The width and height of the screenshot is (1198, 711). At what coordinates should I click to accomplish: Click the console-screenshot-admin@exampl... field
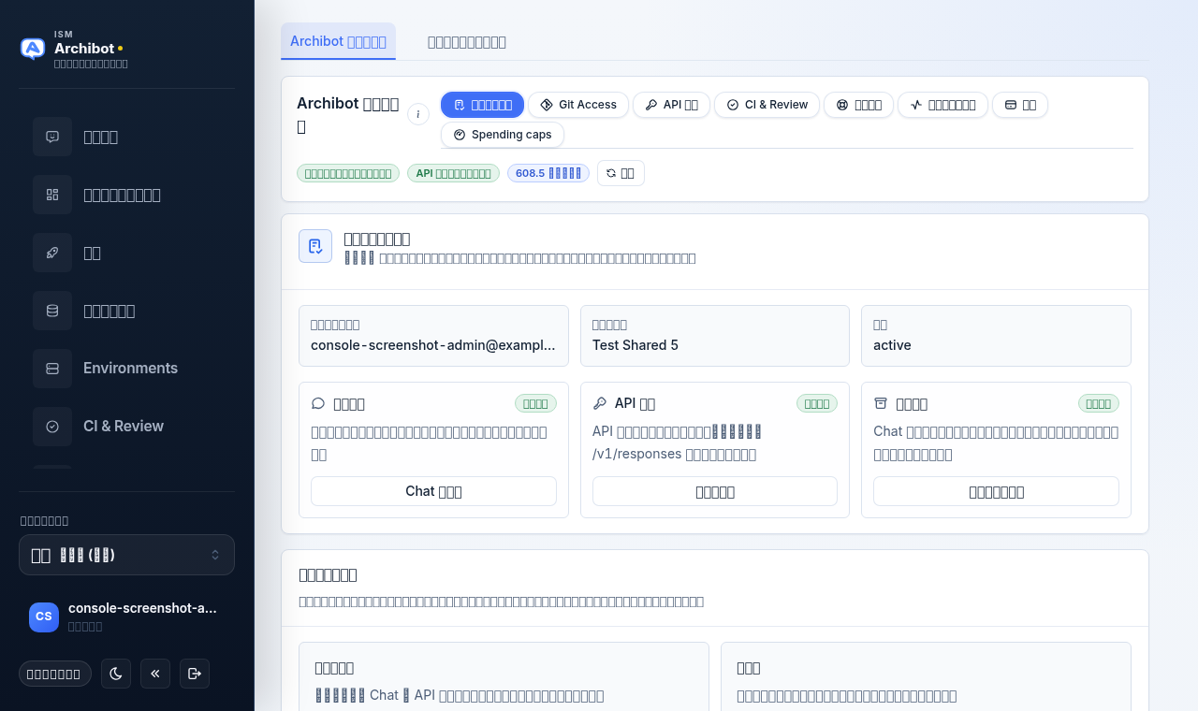click(x=433, y=336)
